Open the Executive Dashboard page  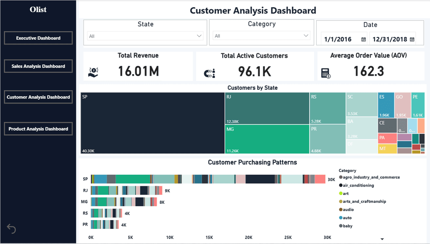(x=38, y=38)
